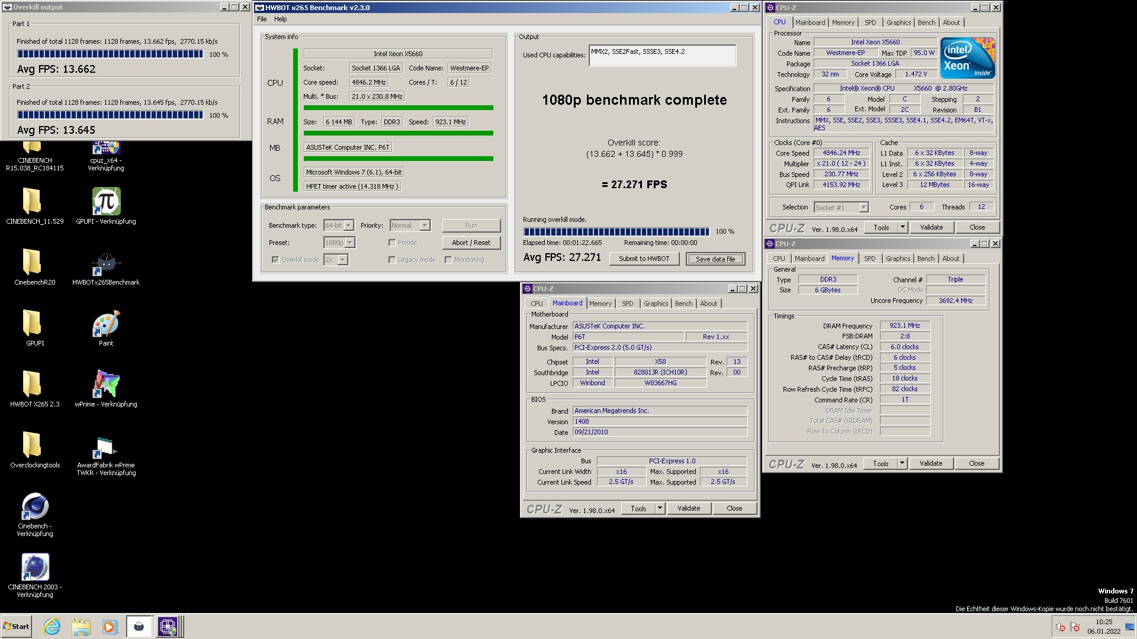Screen dimensions: 1137x639
Task: Open the HWBOT X265 2.3 folder
Action: pos(32,384)
